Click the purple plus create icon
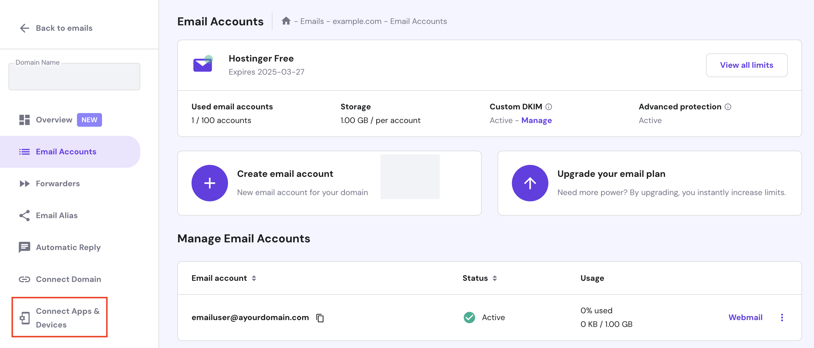The width and height of the screenshot is (814, 348). click(209, 183)
